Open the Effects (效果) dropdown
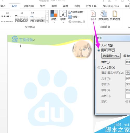Viewport: 130px width, 133px height. [x=74, y=17]
